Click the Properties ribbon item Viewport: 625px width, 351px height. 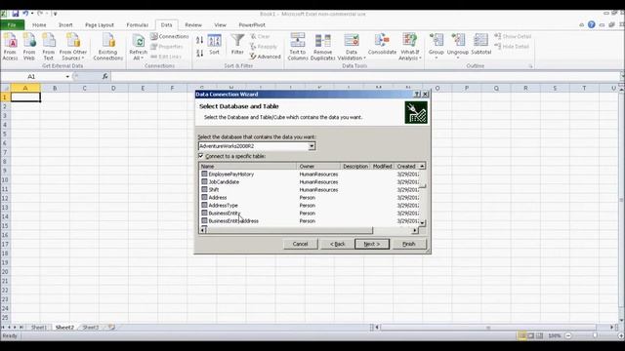coord(167,47)
